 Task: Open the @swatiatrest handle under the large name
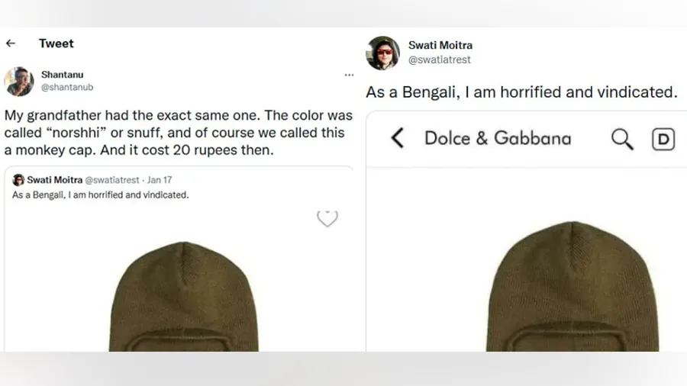(x=440, y=60)
